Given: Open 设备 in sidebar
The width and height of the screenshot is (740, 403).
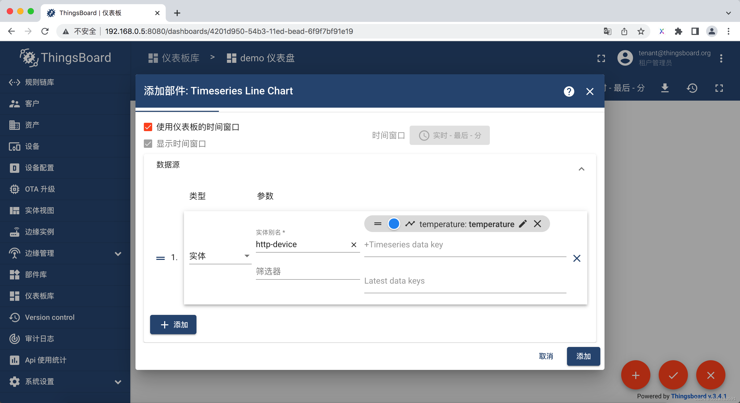Looking at the screenshot, I should (x=65, y=146).
